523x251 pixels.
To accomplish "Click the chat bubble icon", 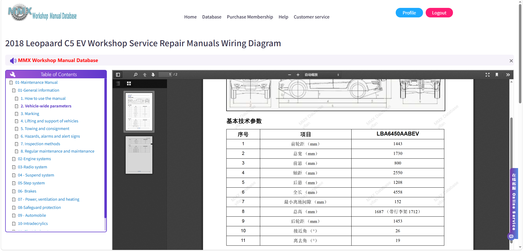I will [x=511, y=236].
